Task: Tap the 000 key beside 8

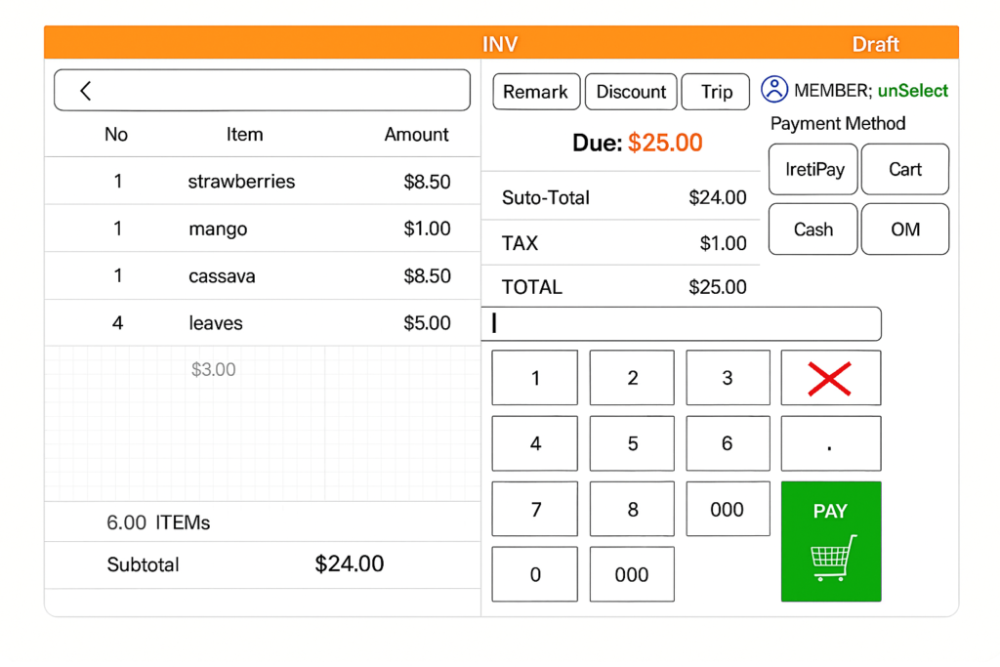Action: [x=728, y=509]
